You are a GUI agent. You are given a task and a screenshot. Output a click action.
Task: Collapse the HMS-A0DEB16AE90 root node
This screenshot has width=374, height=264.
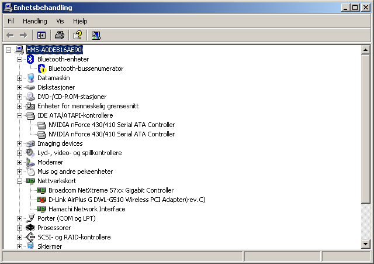[x=8, y=50]
